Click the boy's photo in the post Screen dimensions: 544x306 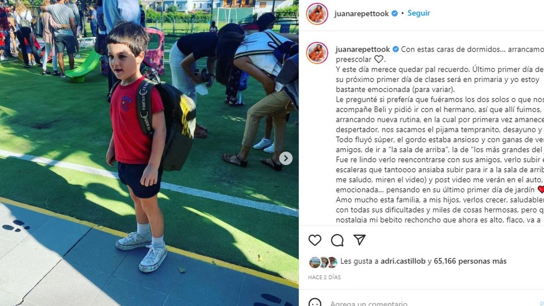149,153
